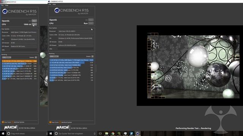
Task: Open File Explorer from taskbar
Action: pyautogui.click(x=107, y=133)
